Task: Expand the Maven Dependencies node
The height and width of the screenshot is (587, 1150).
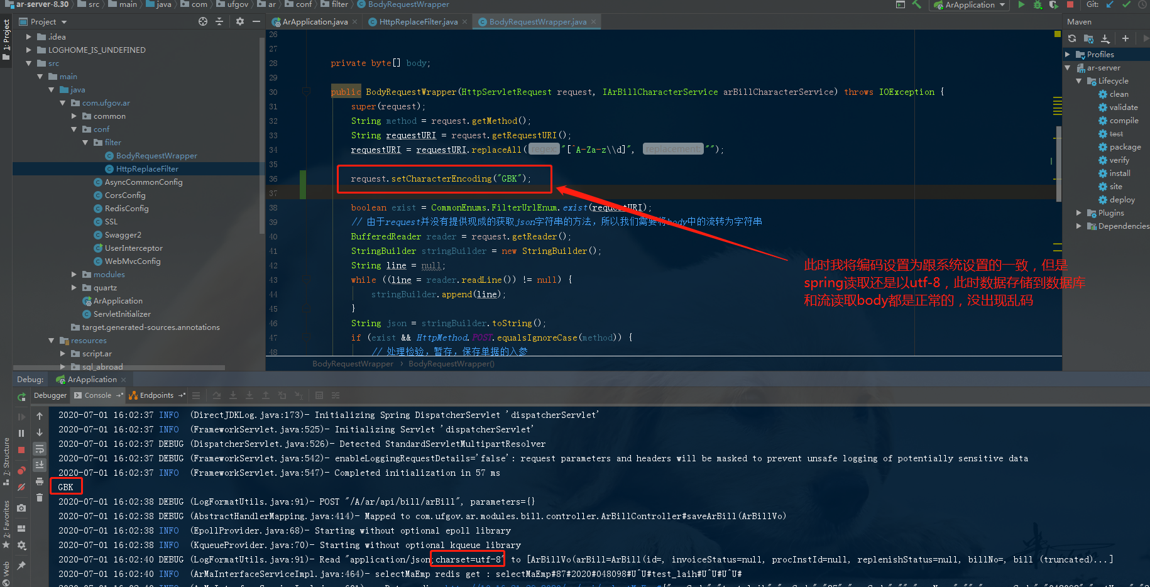Action: [x=1079, y=226]
